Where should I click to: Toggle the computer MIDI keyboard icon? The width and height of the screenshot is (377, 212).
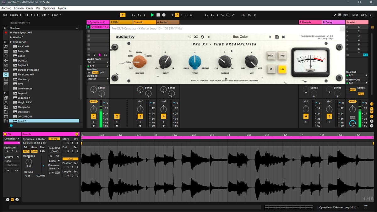(x=340, y=15)
